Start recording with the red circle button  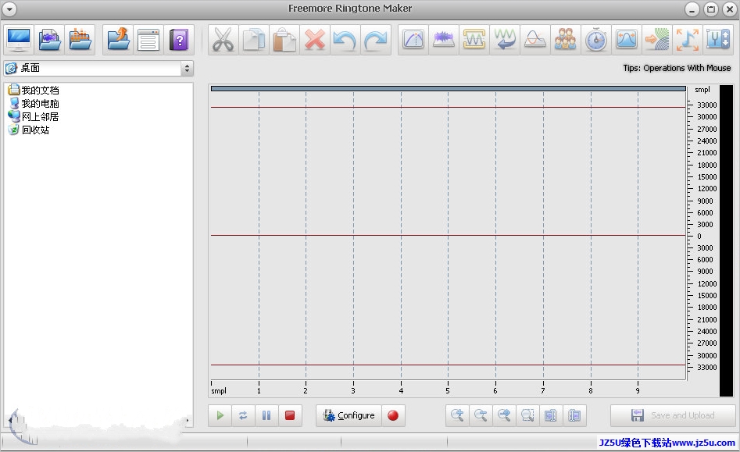[x=393, y=415]
